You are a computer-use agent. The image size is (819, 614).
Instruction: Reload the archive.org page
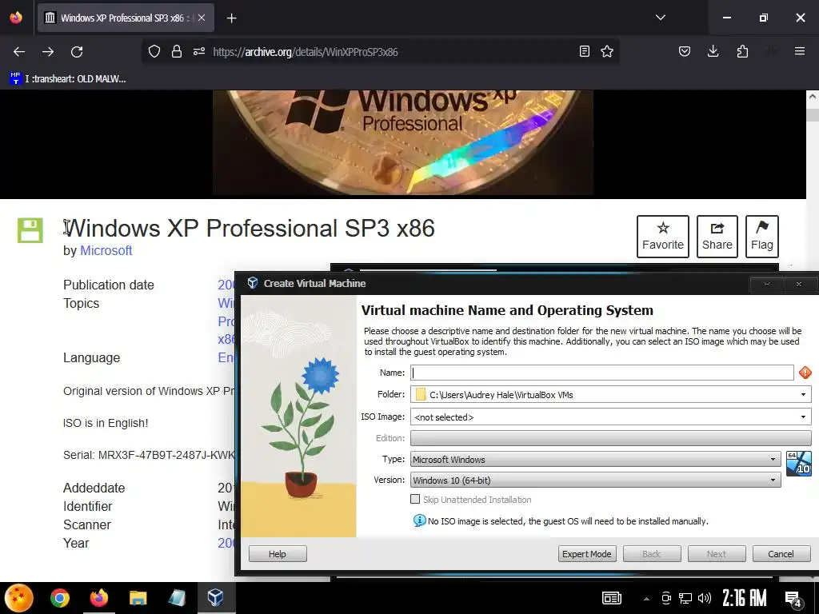pos(77,52)
